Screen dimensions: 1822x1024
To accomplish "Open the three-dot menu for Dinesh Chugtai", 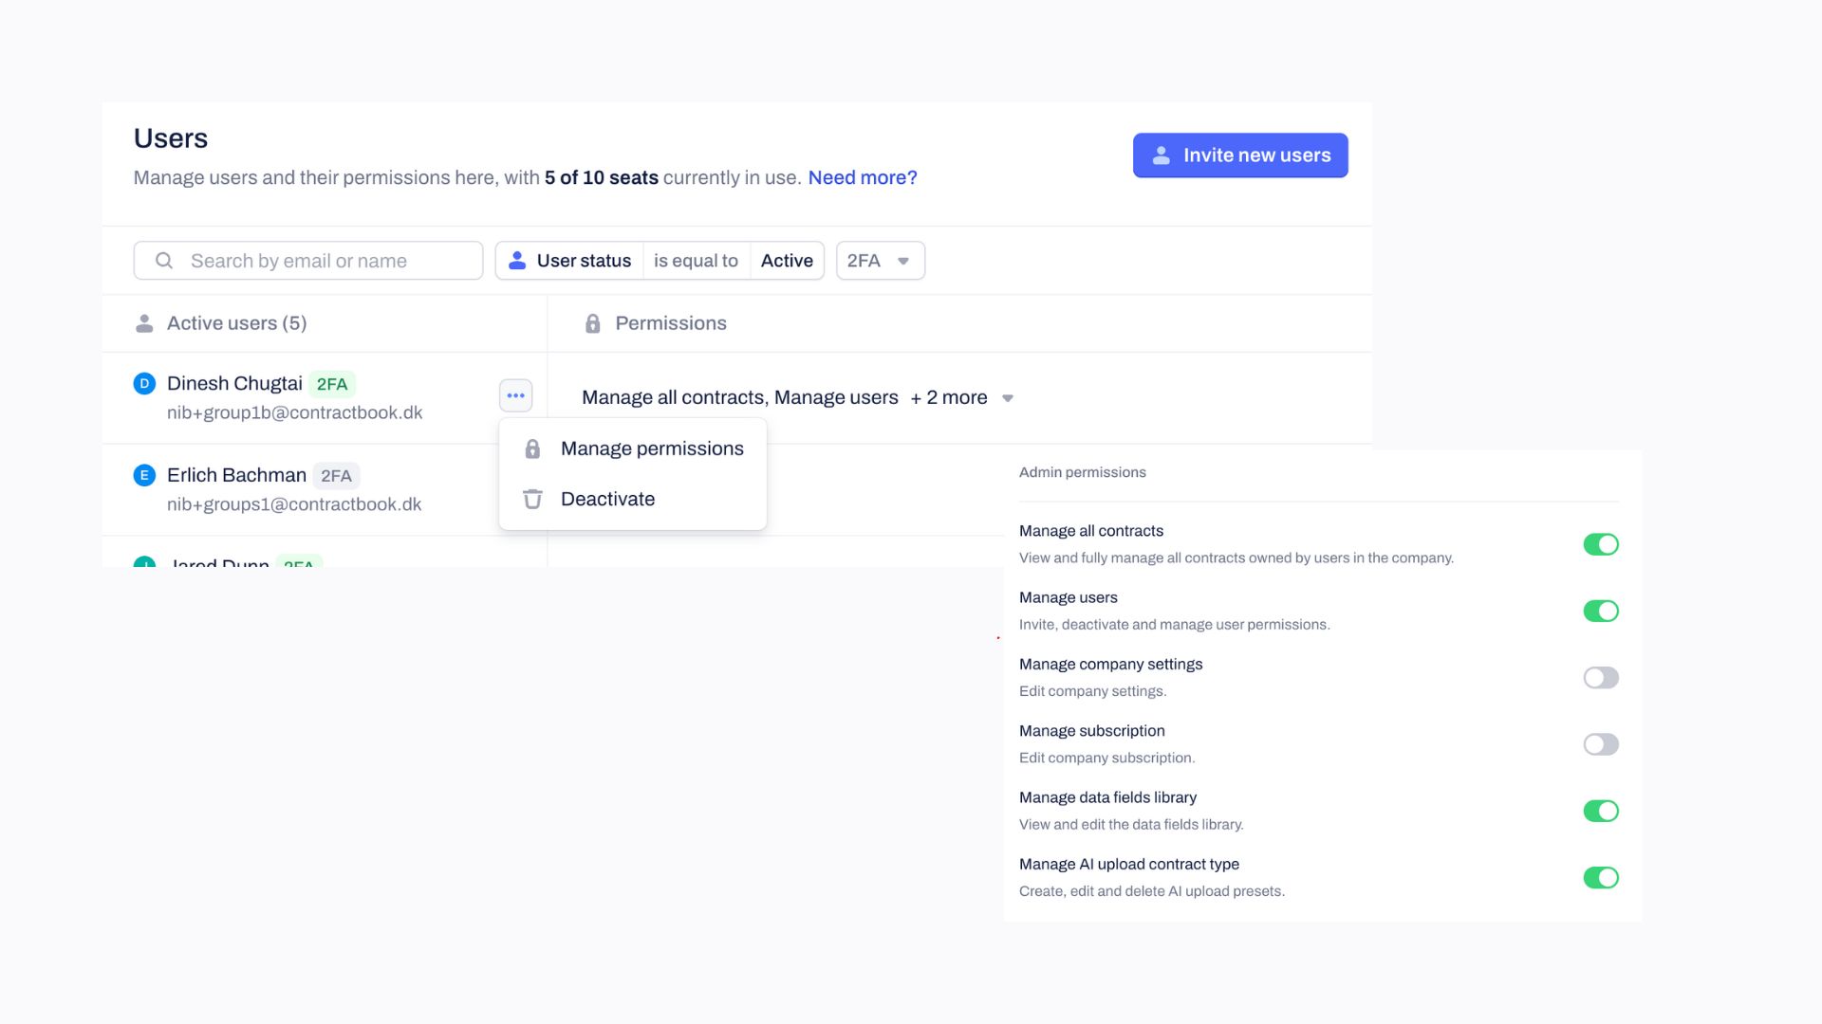I will [x=515, y=395].
